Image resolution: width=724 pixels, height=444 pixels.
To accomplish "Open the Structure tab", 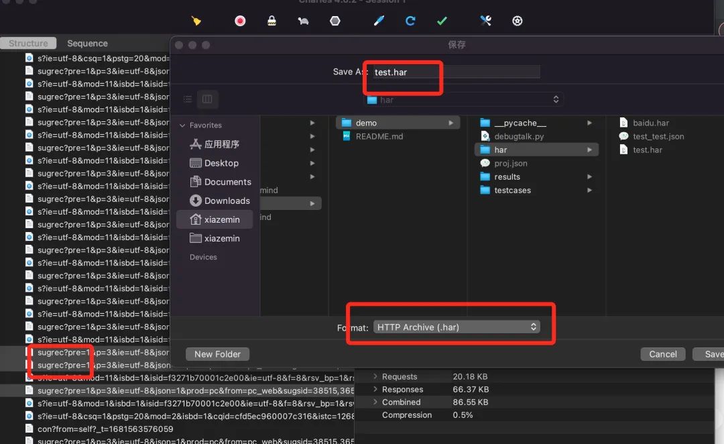I will tap(28, 43).
